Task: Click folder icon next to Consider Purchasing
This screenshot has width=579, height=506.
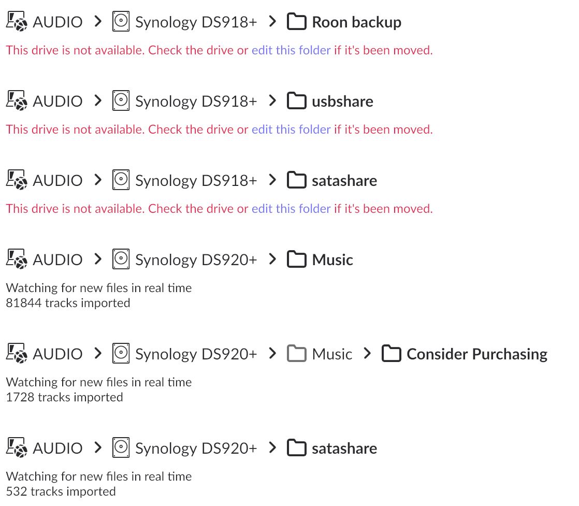Action: 391,354
